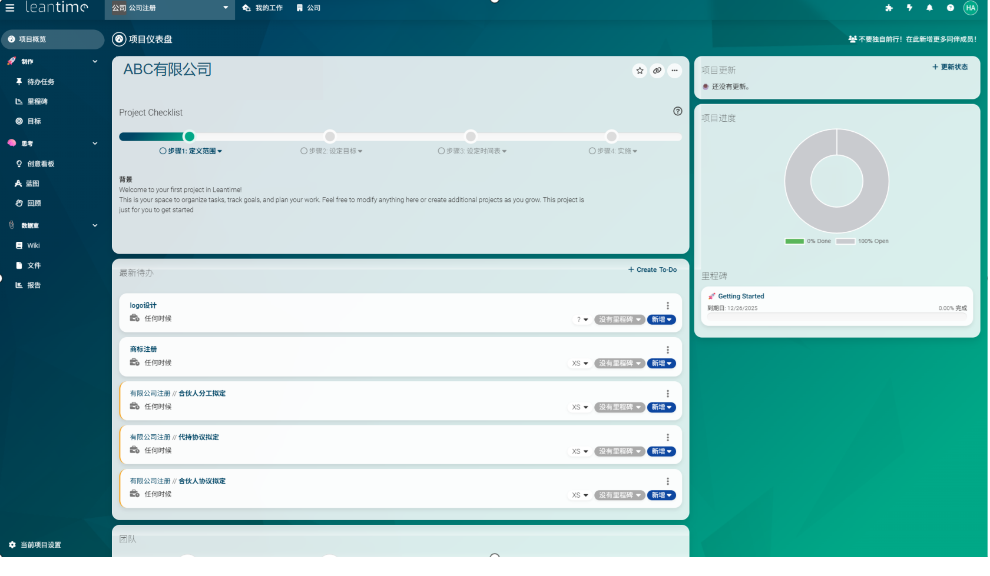Open kebab menu for logo设计 task

coord(668,305)
